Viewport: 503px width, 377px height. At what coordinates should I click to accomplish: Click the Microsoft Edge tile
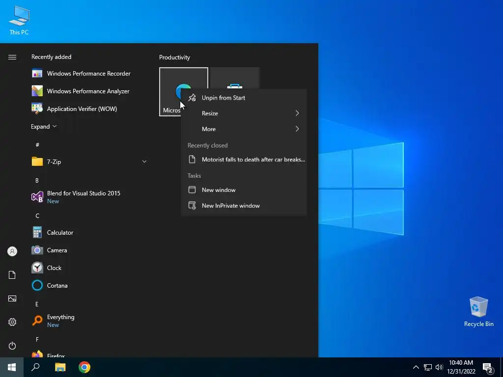170,92
